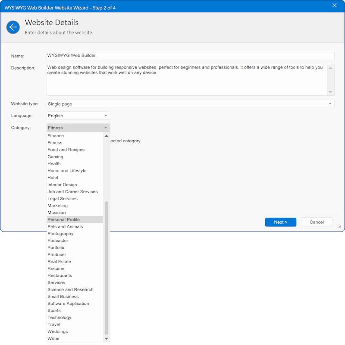Select Restaurants category
The image size is (345, 345).
pyautogui.click(x=75, y=276)
